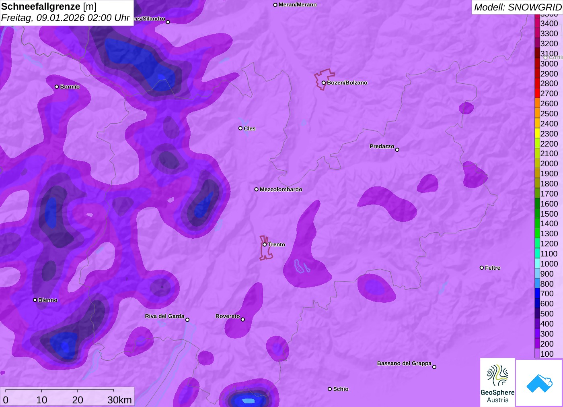Click the '30km' scale bar label

(119, 400)
